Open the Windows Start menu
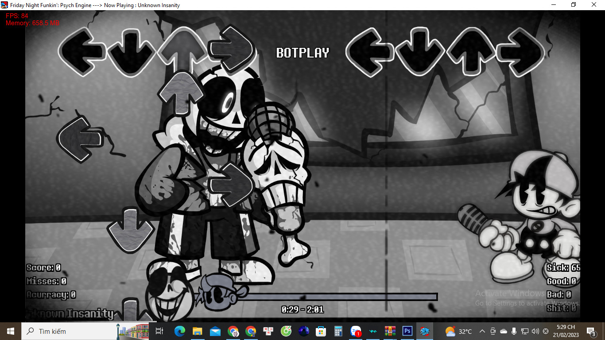The image size is (605, 340). coord(11,331)
